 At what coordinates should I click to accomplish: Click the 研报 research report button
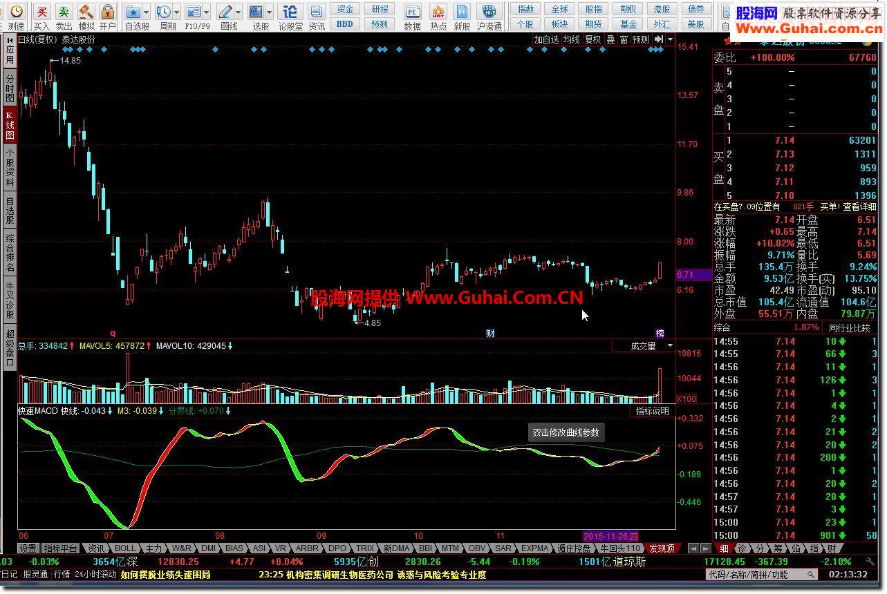tap(380, 9)
